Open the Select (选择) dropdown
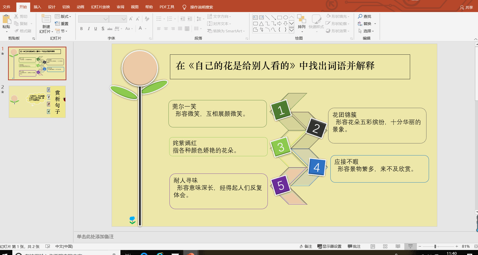This screenshot has width=478, height=255. point(366,31)
